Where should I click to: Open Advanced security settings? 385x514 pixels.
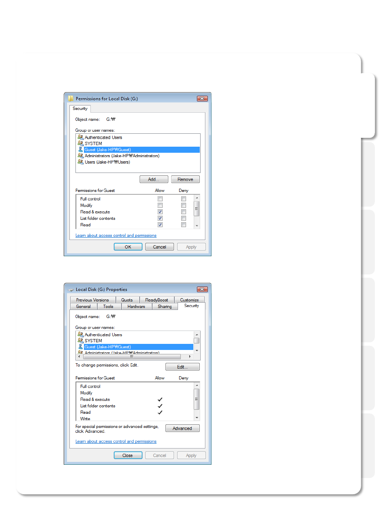[x=182, y=428]
